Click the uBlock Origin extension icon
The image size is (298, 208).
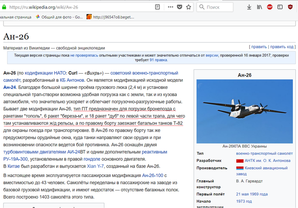[x=290, y=7]
